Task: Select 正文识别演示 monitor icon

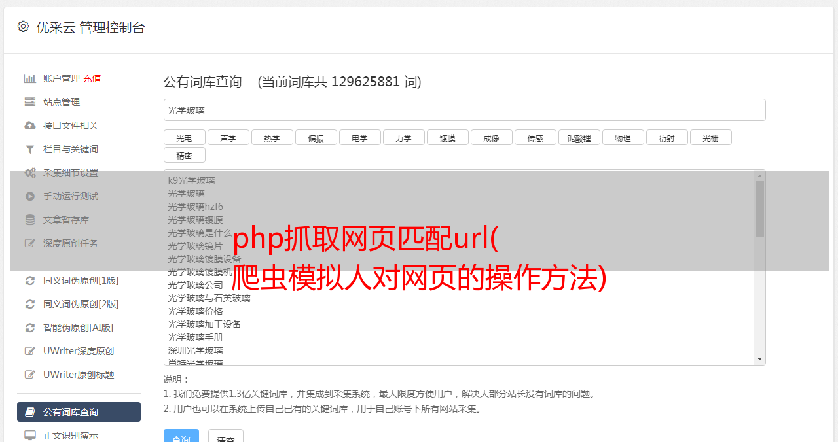Action: (29, 435)
